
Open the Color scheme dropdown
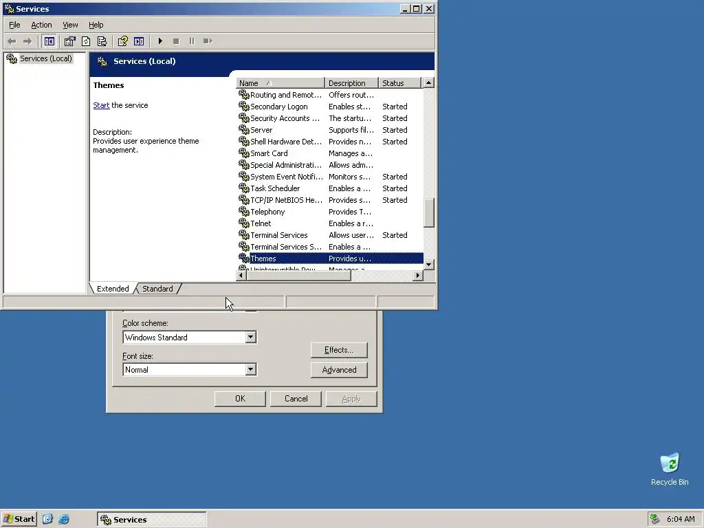(x=250, y=337)
